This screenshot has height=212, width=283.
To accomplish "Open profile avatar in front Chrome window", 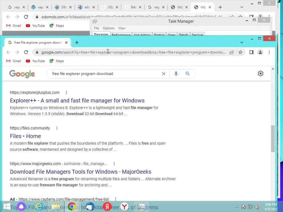I will (x=260, y=52).
